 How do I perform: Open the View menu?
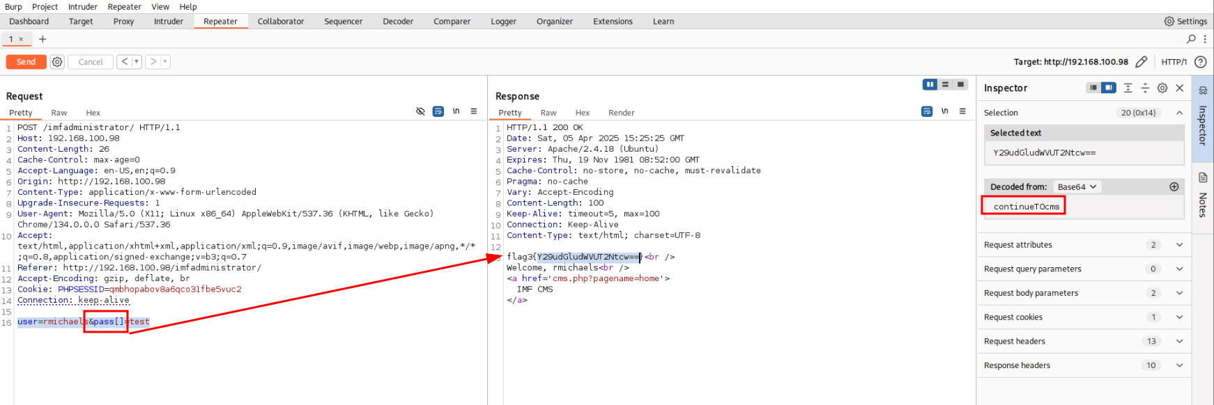160,7
